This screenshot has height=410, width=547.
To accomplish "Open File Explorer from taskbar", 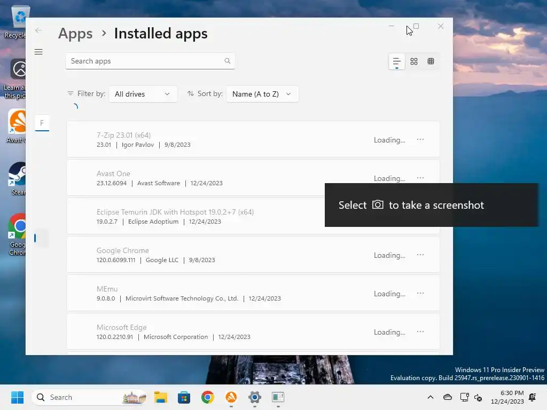I will [x=160, y=397].
